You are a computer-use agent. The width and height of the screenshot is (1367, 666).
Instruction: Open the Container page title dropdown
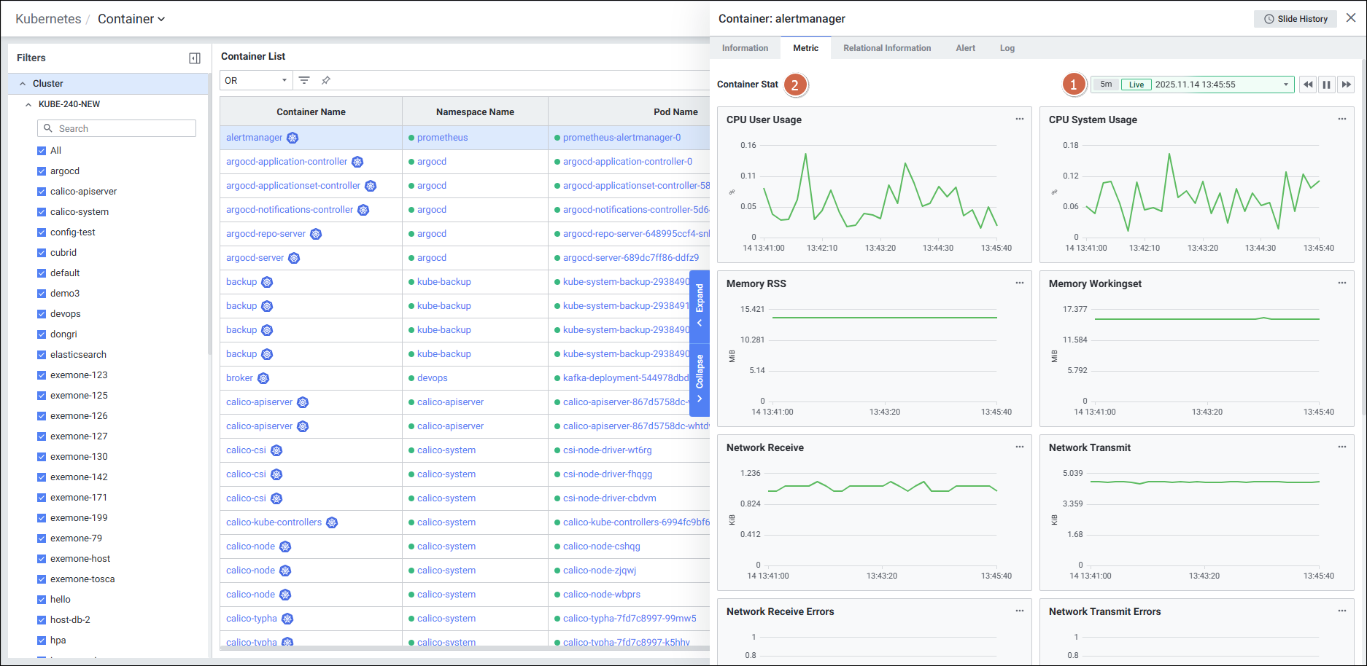pos(131,19)
